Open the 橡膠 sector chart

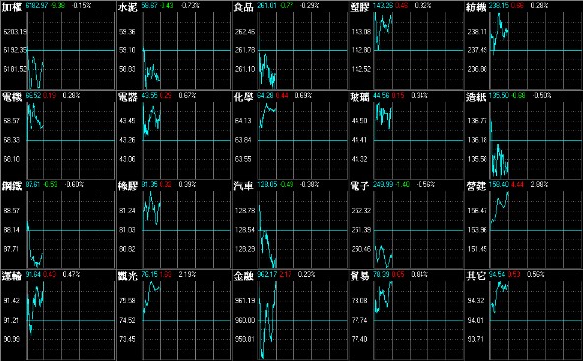[x=174, y=225]
